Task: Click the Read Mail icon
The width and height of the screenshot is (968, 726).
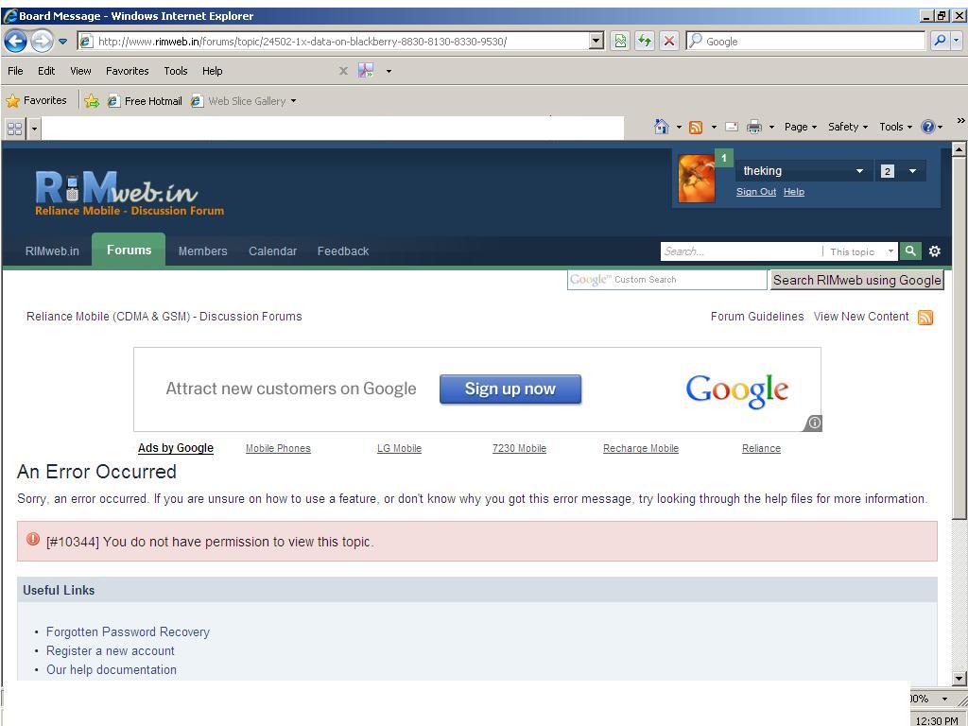Action: point(732,127)
